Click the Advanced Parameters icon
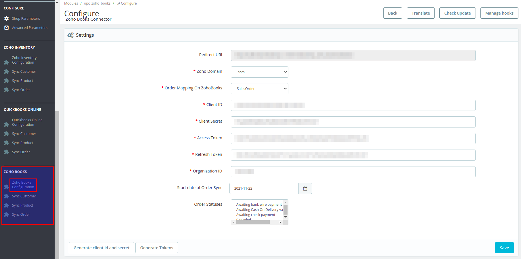 [6, 28]
